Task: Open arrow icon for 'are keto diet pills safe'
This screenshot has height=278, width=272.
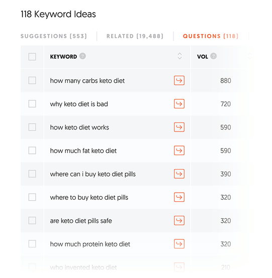Action: pyautogui.click(x=179, y=221)
